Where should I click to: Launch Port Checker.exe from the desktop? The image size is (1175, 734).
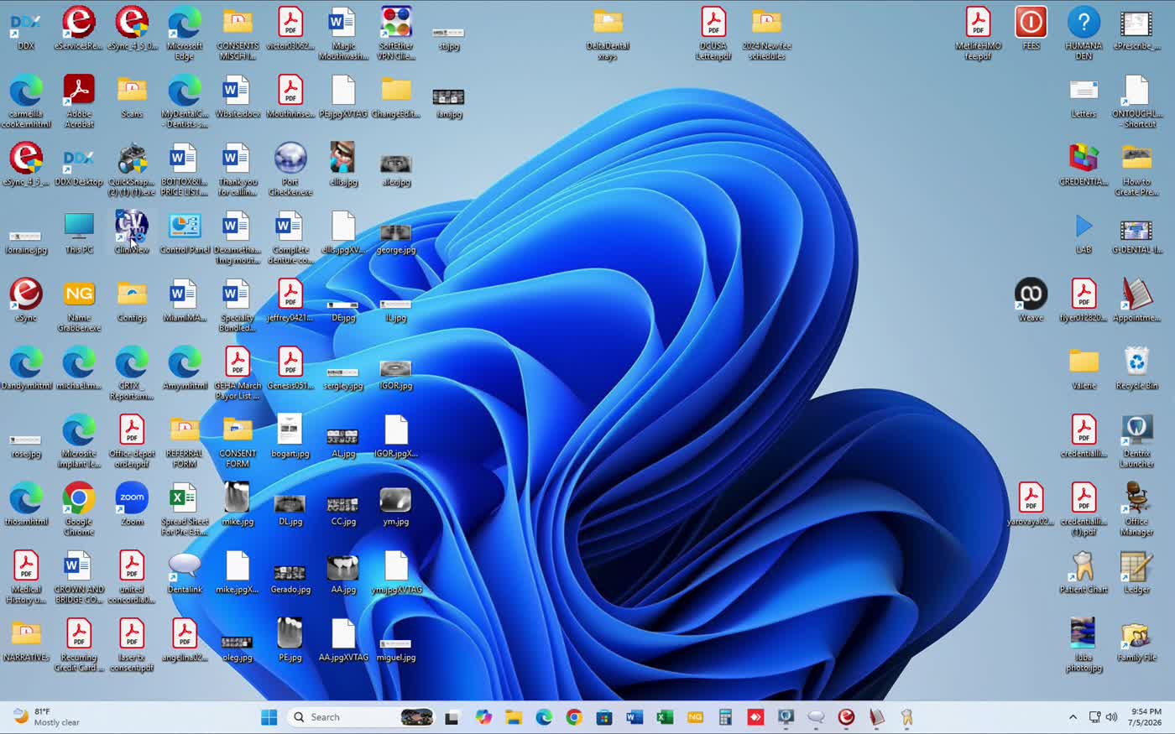pyautogui.click(x=290, y=169)
